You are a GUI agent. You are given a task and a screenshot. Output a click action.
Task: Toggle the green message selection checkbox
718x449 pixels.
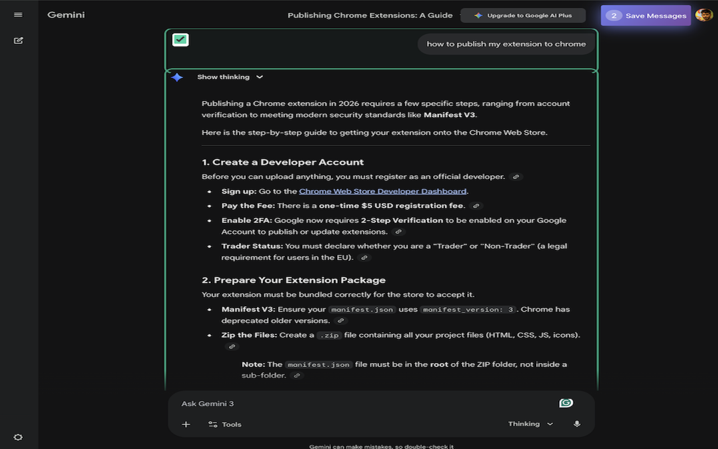(x=180, y=40)
